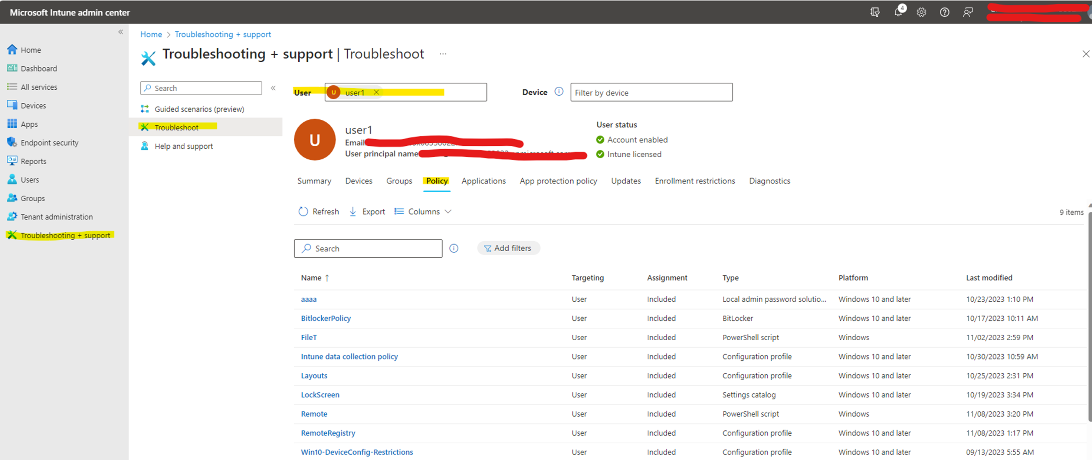This screenshot has height=460, width=1092.
Task: Return to Home in the sidebar
Action: tap(30, 50)
